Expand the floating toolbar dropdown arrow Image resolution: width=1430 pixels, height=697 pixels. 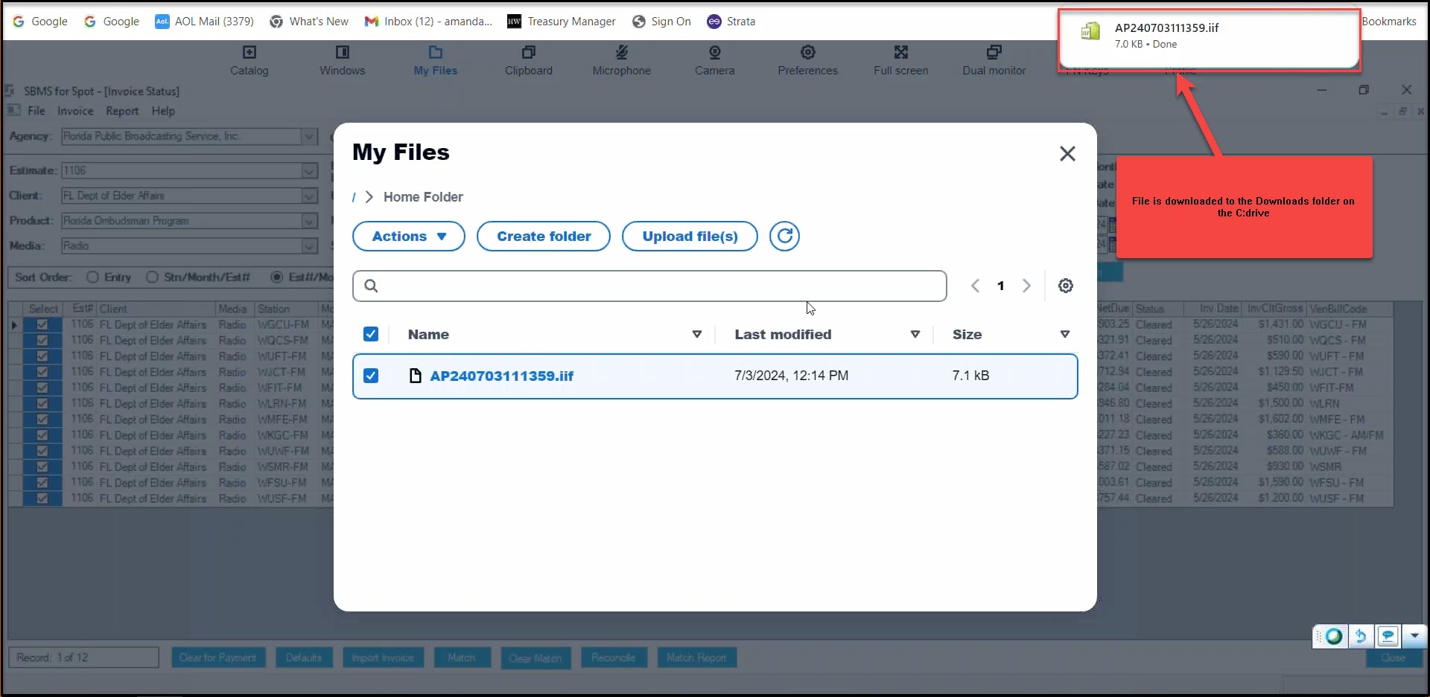1414,636
